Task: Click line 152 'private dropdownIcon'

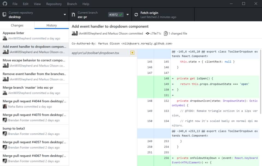Action: coord(198,103)
